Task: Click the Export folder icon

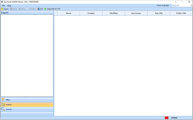Action: [3, 105]
